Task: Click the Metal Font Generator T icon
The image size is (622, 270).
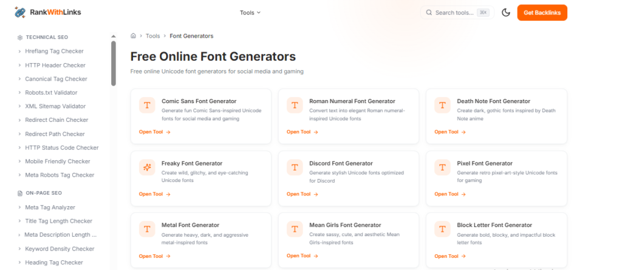Action: pos(147,229)
